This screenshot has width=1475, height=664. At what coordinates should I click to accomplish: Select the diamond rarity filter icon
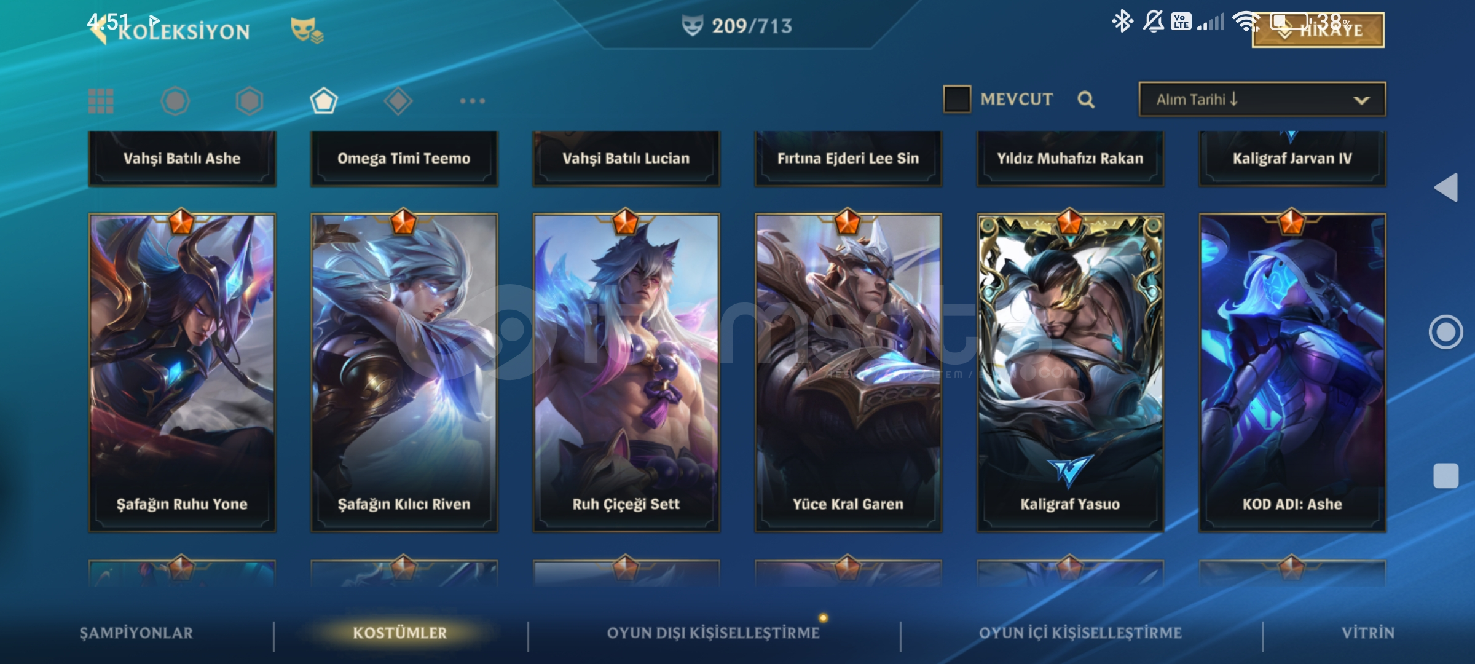tap(398, 101)
